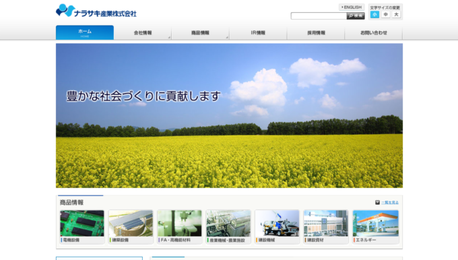
Task: Set text size to 大
Action: click(396, 14)
